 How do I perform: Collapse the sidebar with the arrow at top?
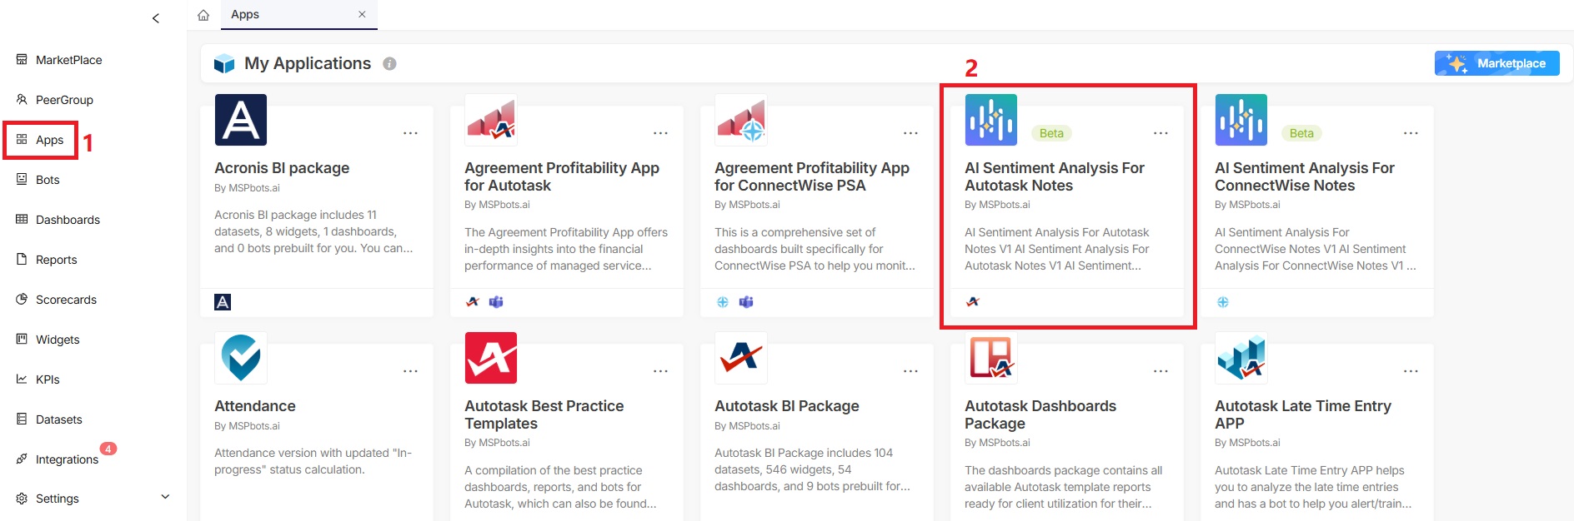point(155,17)
